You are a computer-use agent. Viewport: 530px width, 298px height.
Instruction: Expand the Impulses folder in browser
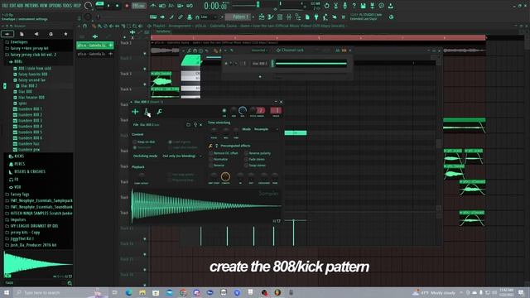click(18, 219)
